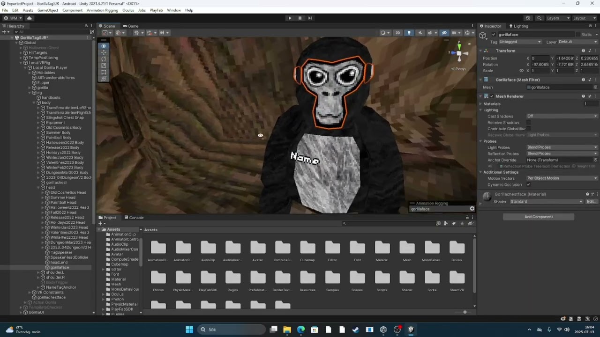
Task: Select the Transform tool in Scene overlay
Action: [x=104, y=78]
